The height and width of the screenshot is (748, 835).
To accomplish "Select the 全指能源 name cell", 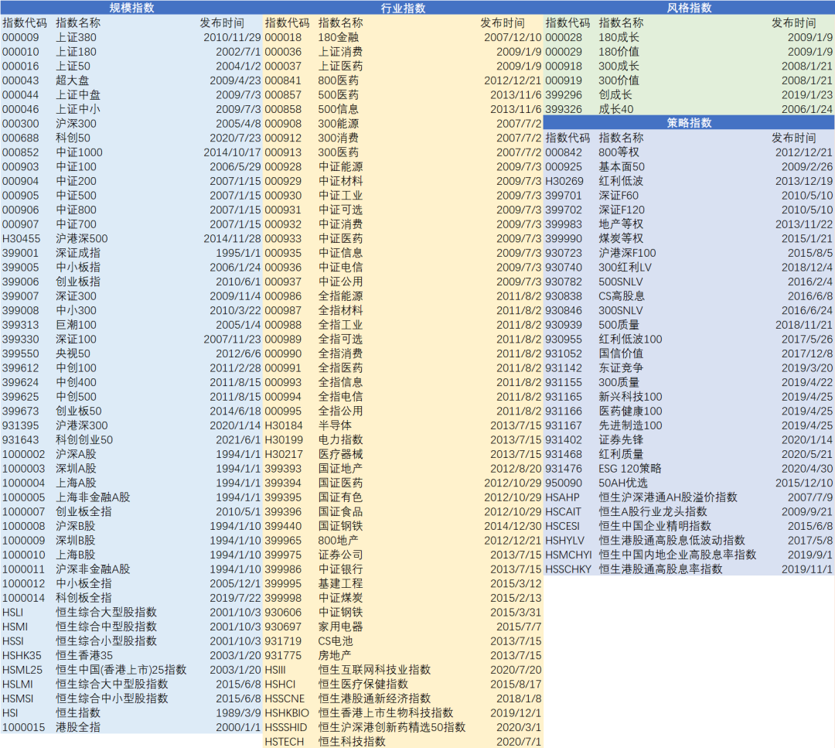I will pos(340,296).
